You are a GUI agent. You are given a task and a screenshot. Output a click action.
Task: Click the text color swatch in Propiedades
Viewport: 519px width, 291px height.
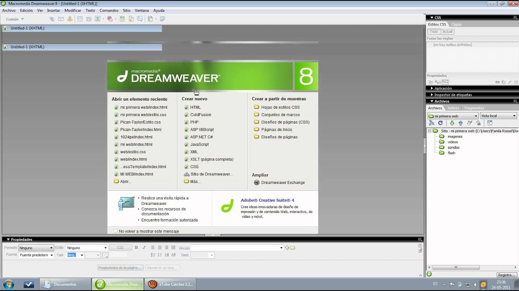[105, 255]
